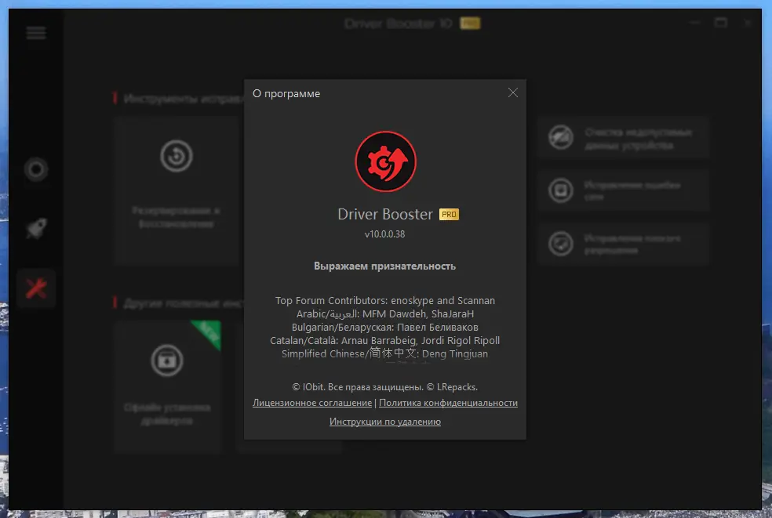
Task: Click the Catalan translators line
Action: pos(385,340)
